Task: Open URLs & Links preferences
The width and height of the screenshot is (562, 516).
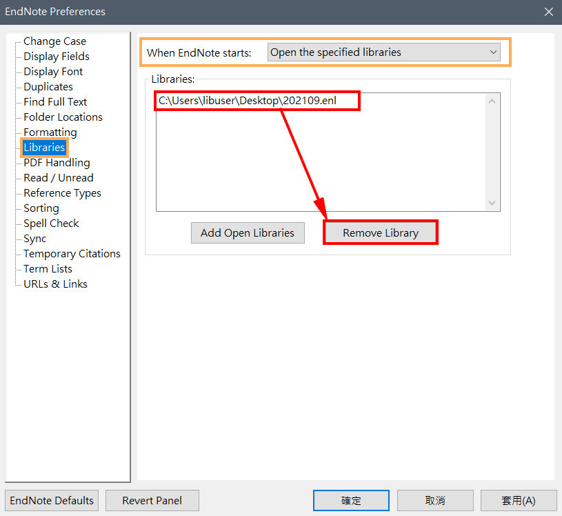Action: click(55, 284)
